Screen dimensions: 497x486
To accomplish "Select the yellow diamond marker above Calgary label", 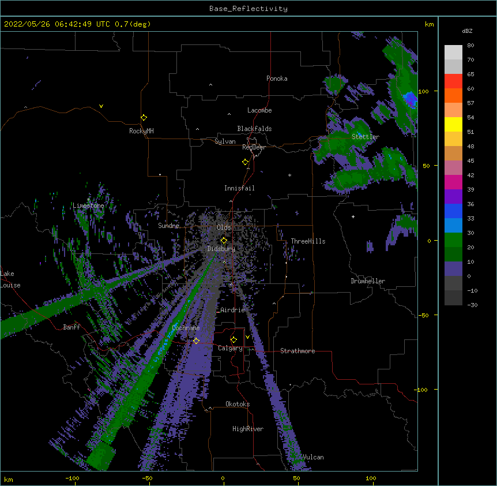I will 234,340.
